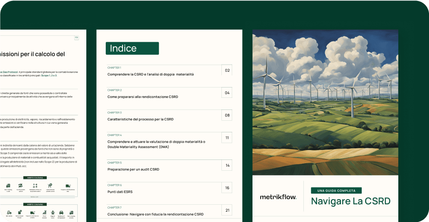Click the product processing arrows icon
This screenshot has height=222, width=429.
[x=35, y=186]
